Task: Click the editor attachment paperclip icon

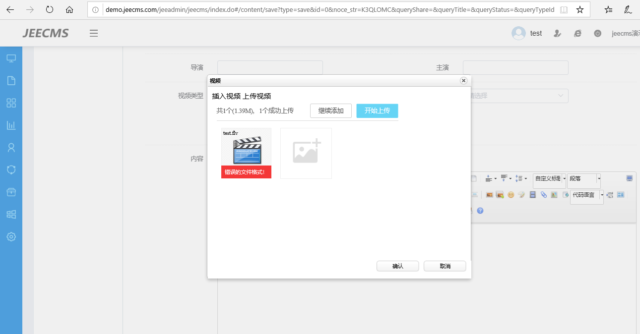Action: pyautogui.click(x=544, y=195)
